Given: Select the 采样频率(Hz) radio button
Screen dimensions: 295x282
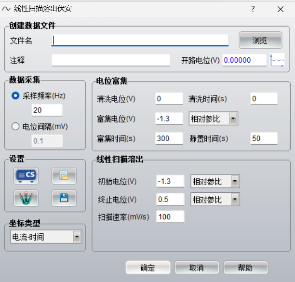Looking at the screenshot, I should pyautogui.click(x=15, y=95).
